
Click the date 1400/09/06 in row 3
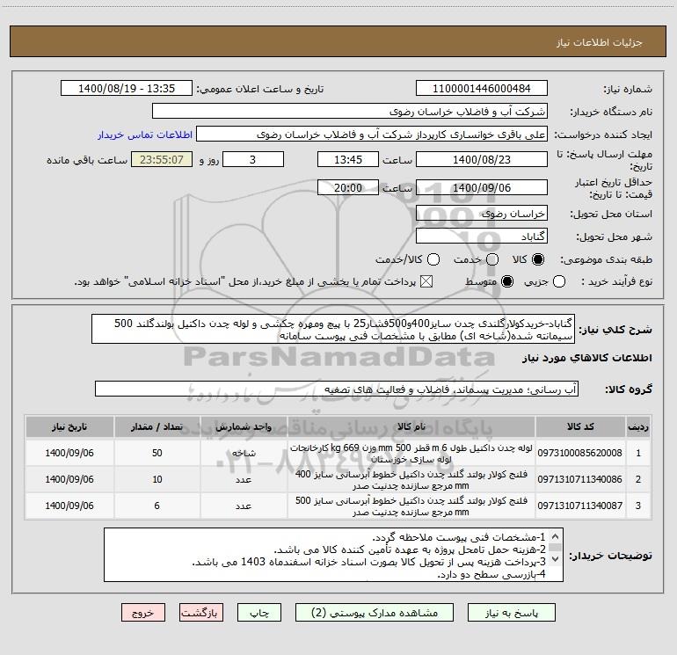(69, 506)
